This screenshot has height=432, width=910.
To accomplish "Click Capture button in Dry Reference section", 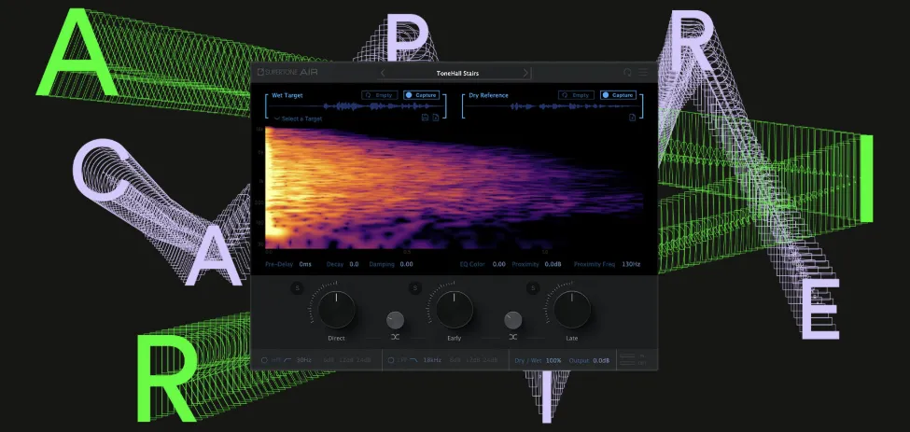I will click(618, 95).
